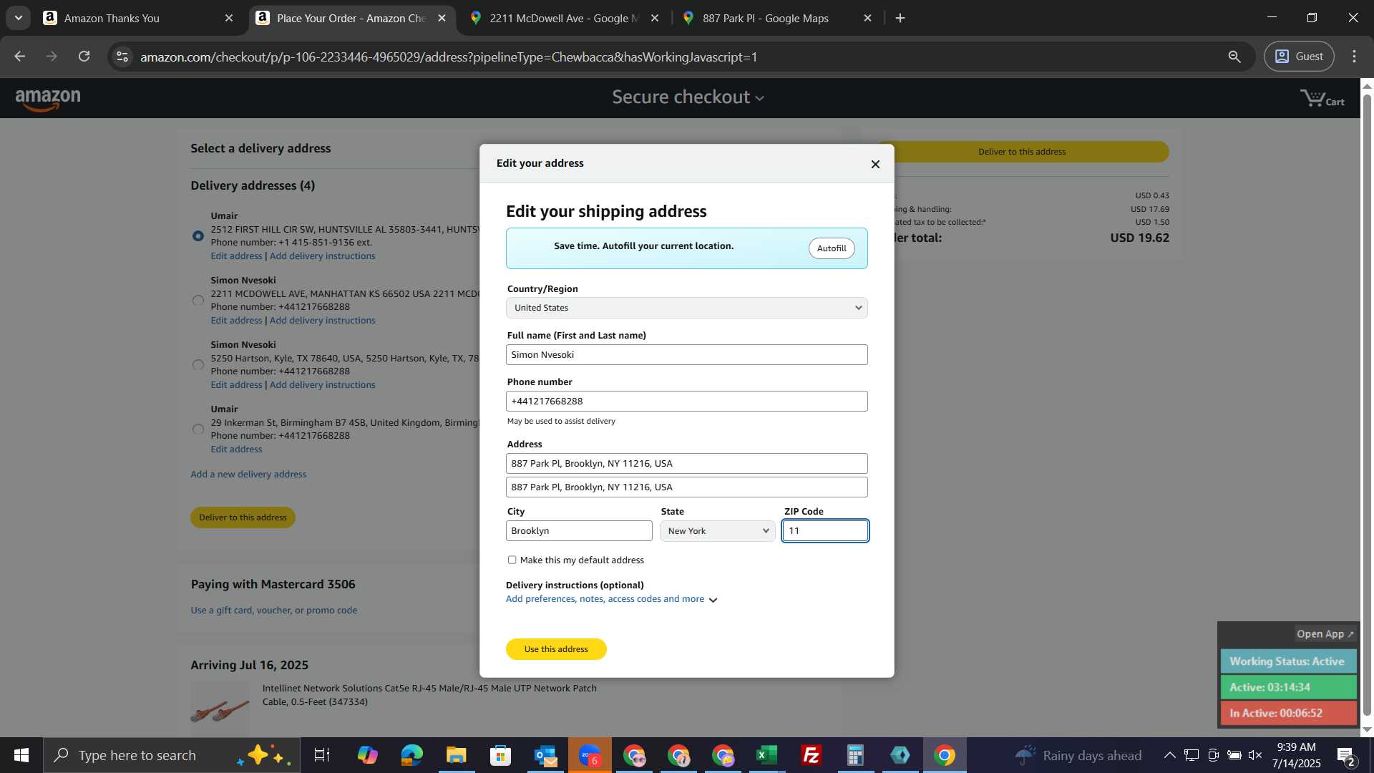Check Make this my default address

pos(512,560)
